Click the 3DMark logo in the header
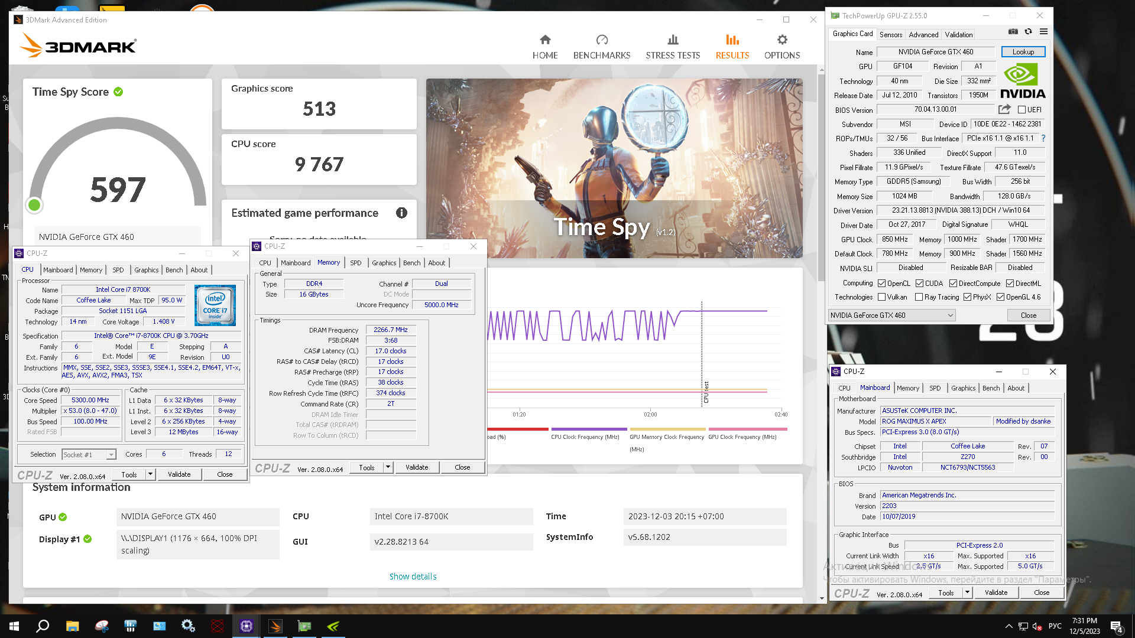Image resolution: width=1135 pixels, height=638 pixels. (79, 45)
